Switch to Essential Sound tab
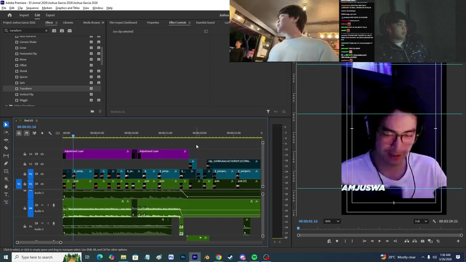Screen dimensions: 466x262 tap(205, 23)
